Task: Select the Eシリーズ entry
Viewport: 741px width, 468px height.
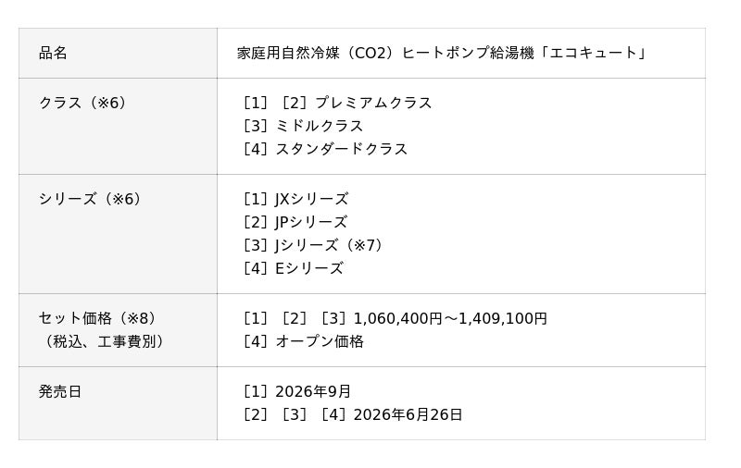Action: coord(308,268)
